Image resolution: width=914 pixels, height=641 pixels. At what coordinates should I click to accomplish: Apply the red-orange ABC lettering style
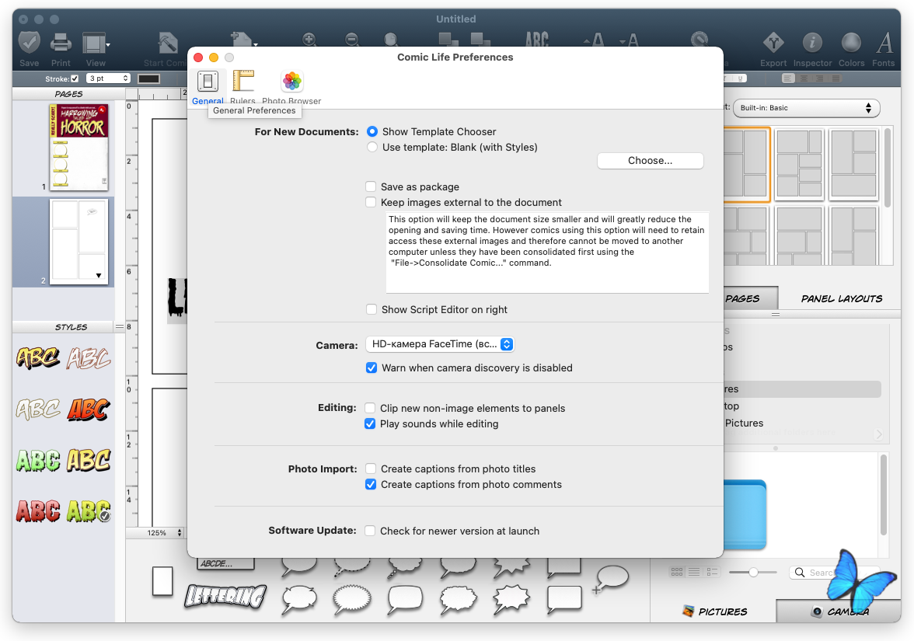[88, 409]
